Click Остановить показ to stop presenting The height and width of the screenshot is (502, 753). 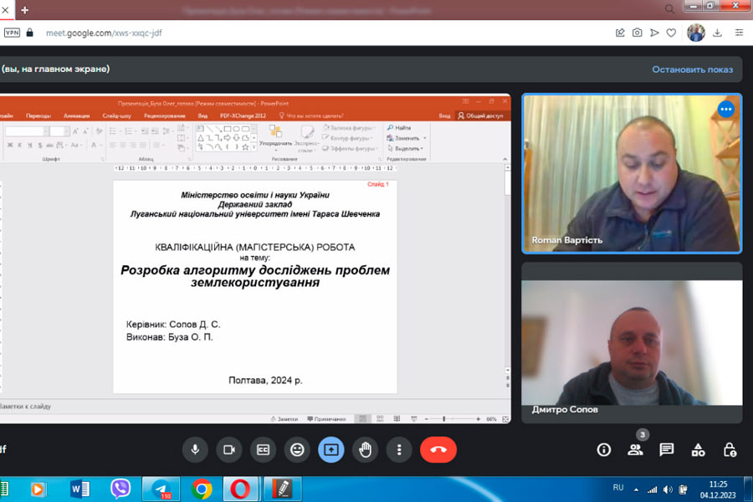(693, 69)
